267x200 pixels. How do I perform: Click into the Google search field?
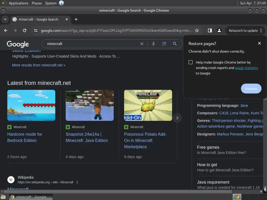pyautogui.click(x=92, y=44)
